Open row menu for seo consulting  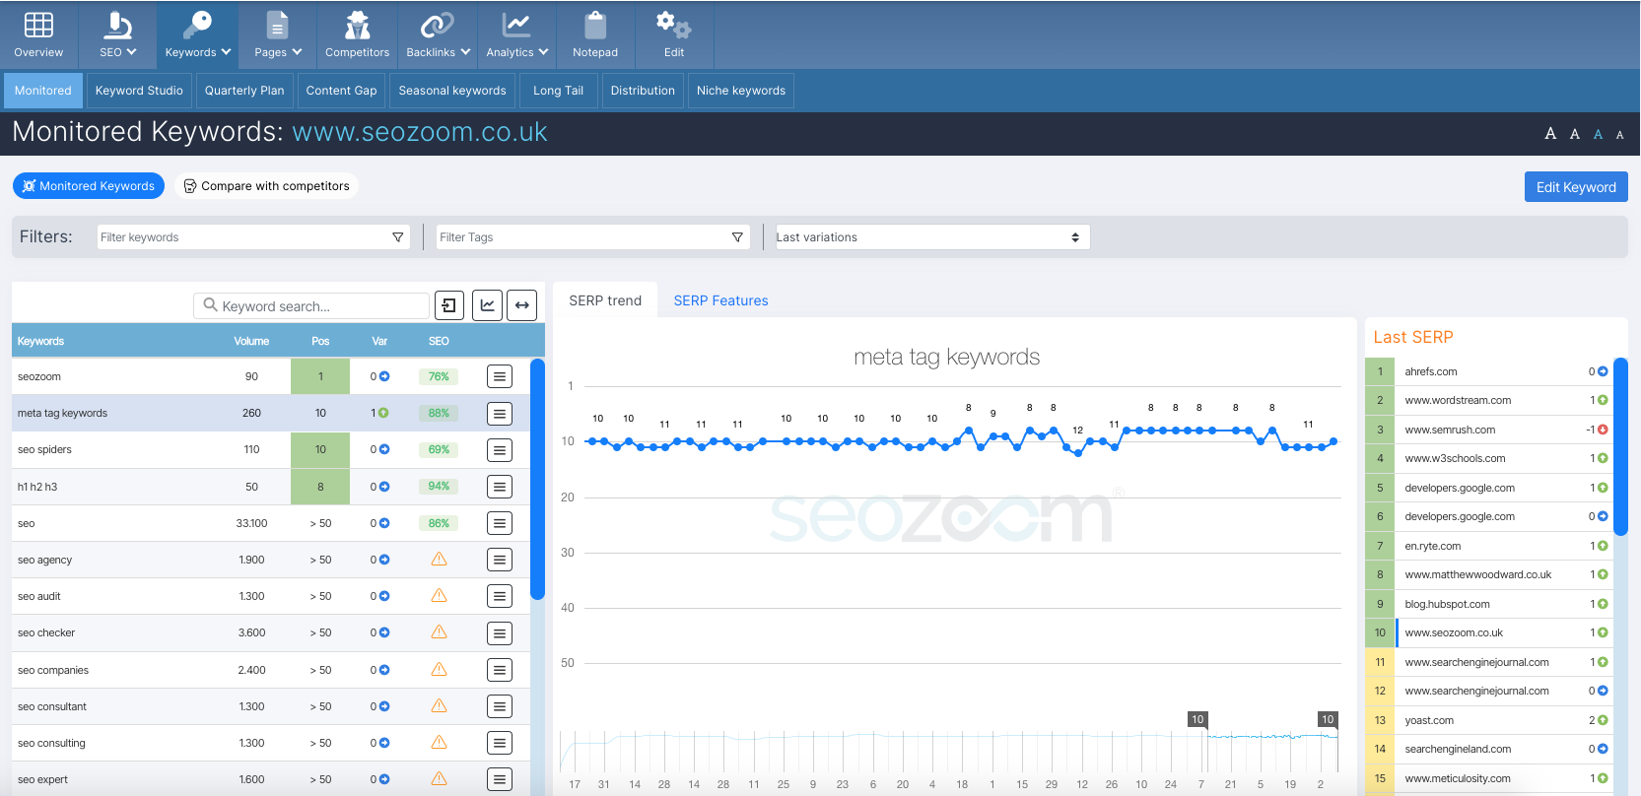point(500,743)
